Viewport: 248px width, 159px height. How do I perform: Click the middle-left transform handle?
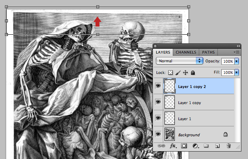(6, 21)
